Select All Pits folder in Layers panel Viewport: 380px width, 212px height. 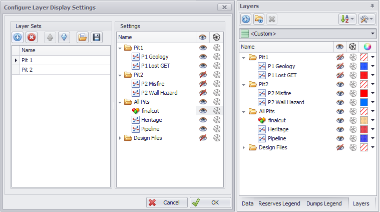[266, 111]
